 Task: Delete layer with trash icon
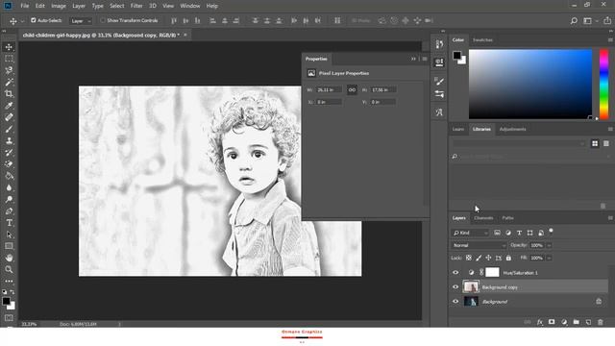(600, 322)
